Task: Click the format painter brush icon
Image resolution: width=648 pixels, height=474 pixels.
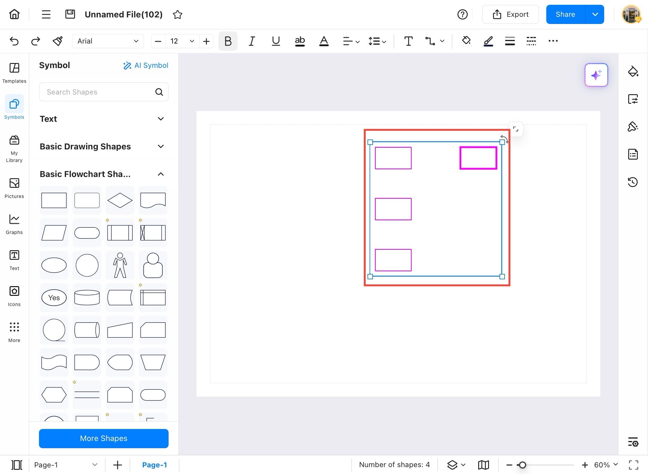Action: pyautogui.click(x=57, y=41)
